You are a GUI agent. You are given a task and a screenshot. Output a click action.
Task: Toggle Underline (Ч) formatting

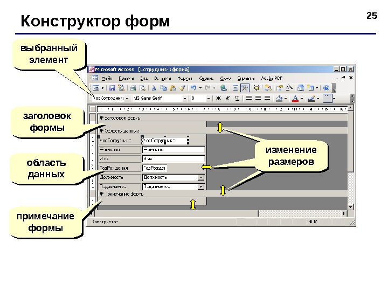click(237, 99)
